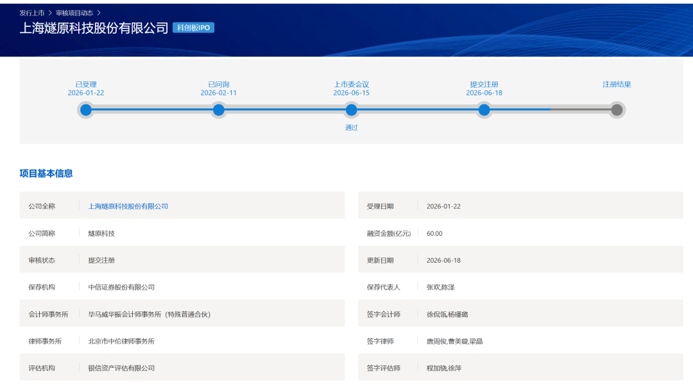The height and width of the screenshot is (387, 693).
Task: Click 北京市中伦律师事务所 law firm value
Action: 121,341
